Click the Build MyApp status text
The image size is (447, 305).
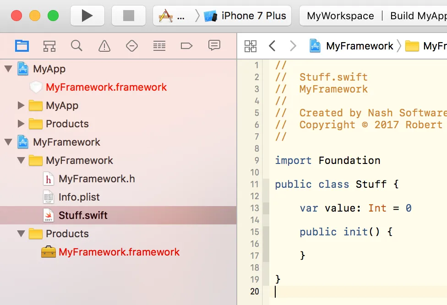(419, 16)
